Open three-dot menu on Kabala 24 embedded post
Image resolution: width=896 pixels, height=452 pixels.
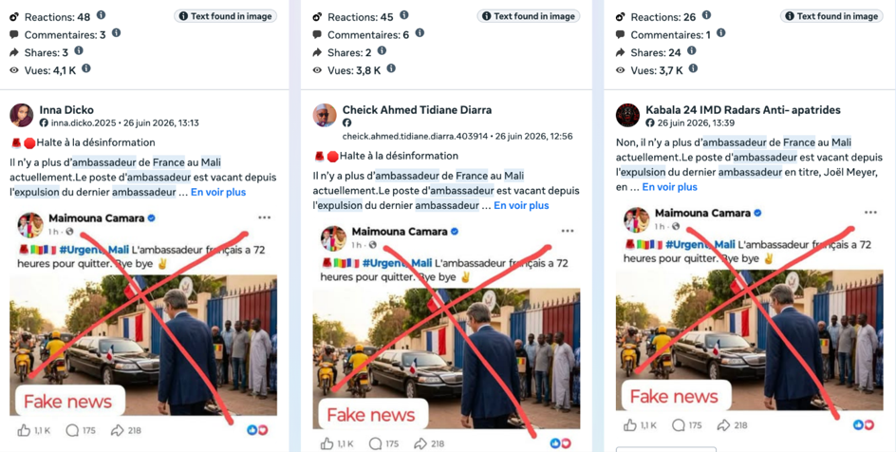(x=870, y=213)
